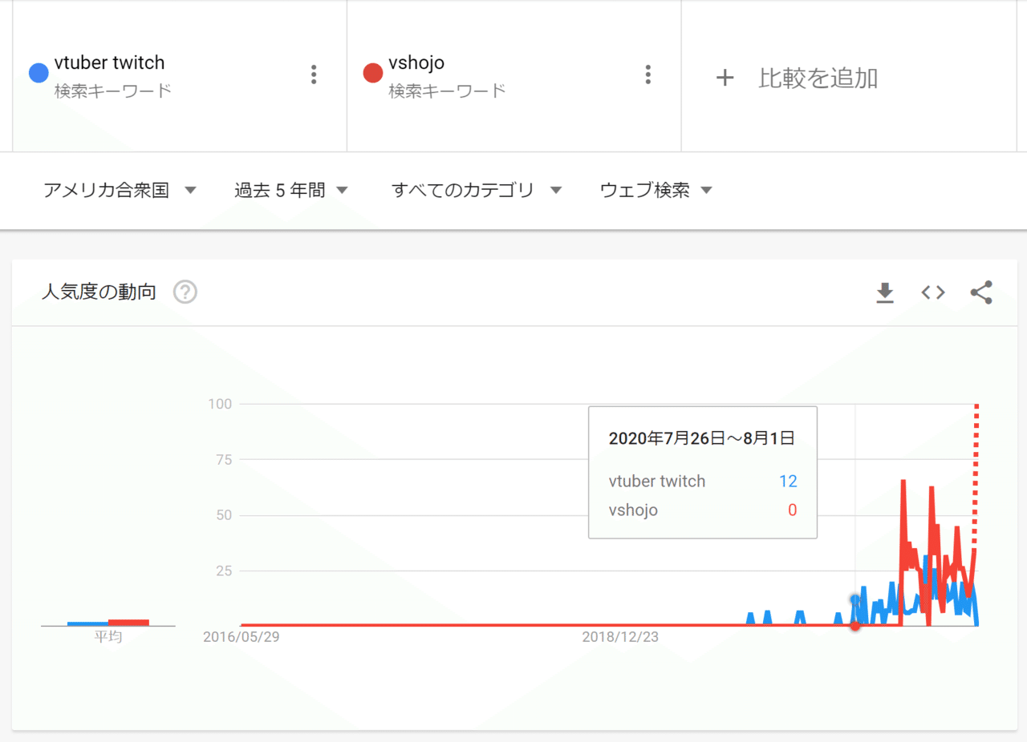Screen dimensions: 1027x742
Task: Open the embed code view for the chart
Action: (932, 292)
